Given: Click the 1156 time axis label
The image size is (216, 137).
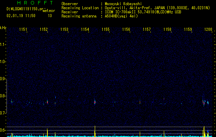Looking at the screenshot, I should pyautogui.click(x=126, y=29).
